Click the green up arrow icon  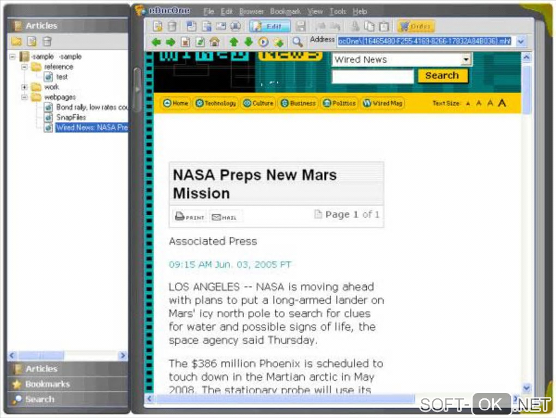[233, 42]
